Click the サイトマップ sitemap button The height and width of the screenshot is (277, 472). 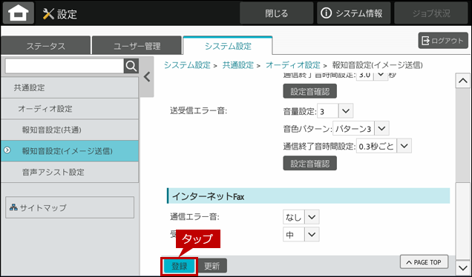click(x=70, y=207)
